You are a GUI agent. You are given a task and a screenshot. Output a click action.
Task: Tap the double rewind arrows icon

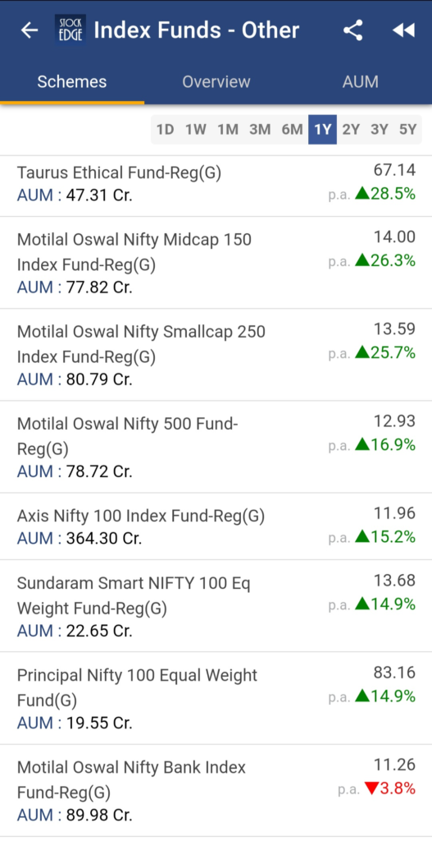pyautogui.click(x=403, y=30)
